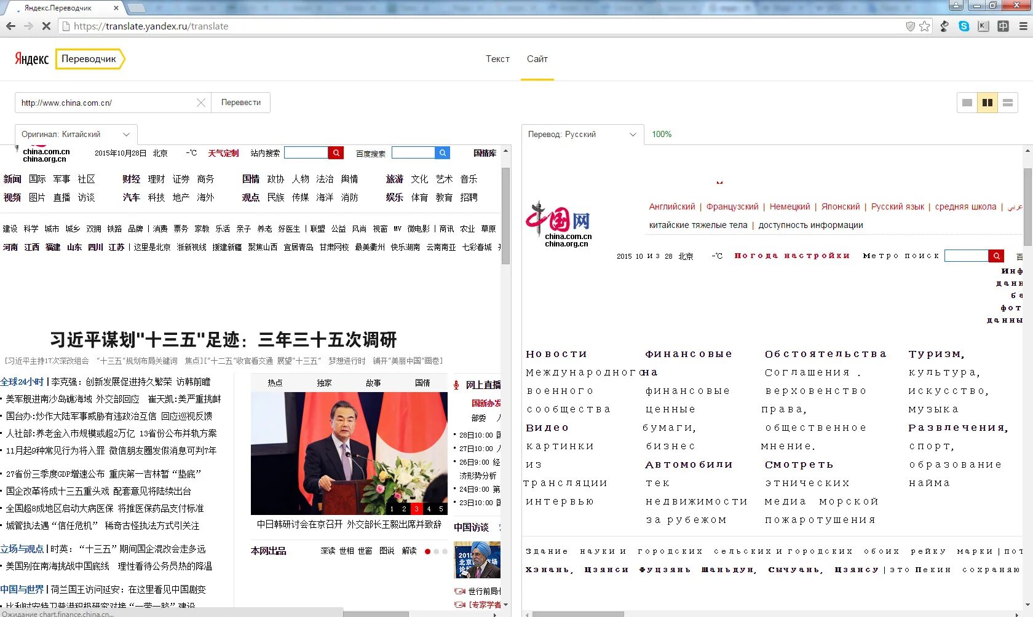Click the Chrome user profile icon
This screenshot has height=617, width=1033.
pos(956,6)
